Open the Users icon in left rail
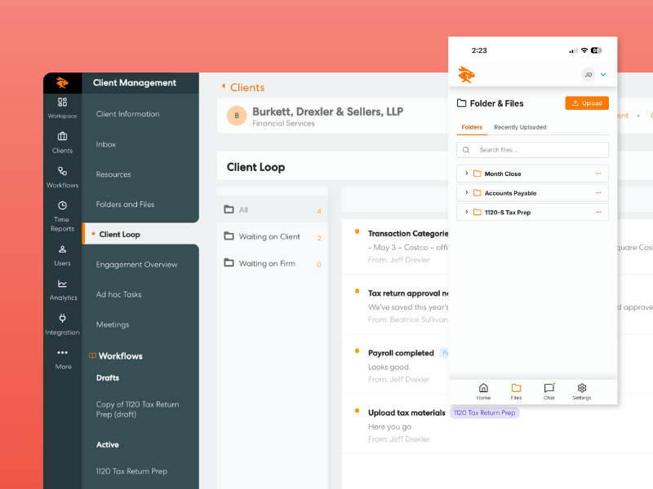 click(x=63, y=249)
